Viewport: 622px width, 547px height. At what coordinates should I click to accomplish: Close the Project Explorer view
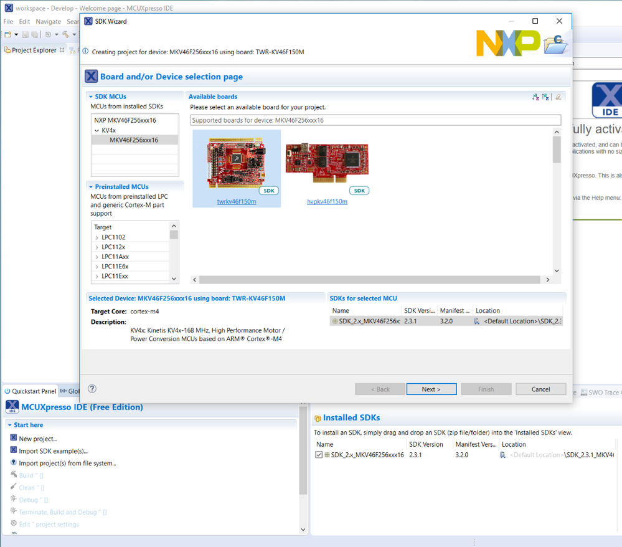(62, 50)
